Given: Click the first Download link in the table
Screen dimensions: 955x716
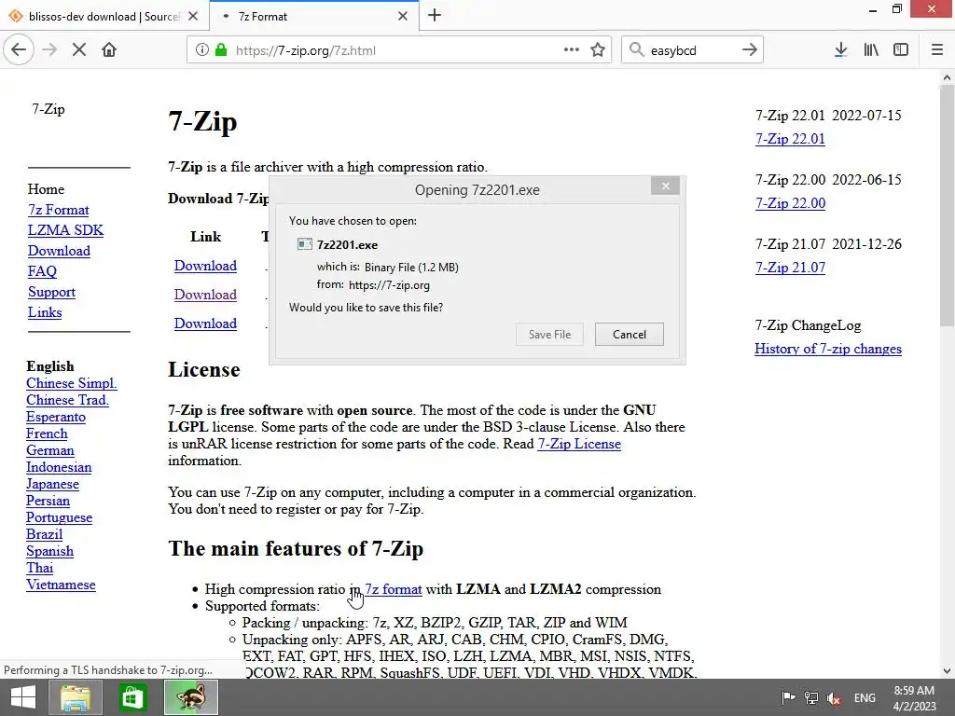Looking at the screenshot, I should (205, 266).
